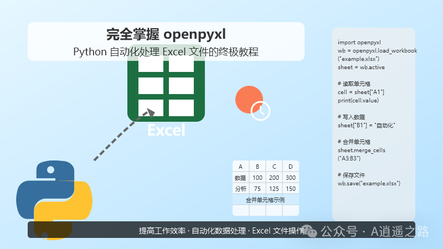Click the cell with value 100
443x249 pixels.
(257, 178)
